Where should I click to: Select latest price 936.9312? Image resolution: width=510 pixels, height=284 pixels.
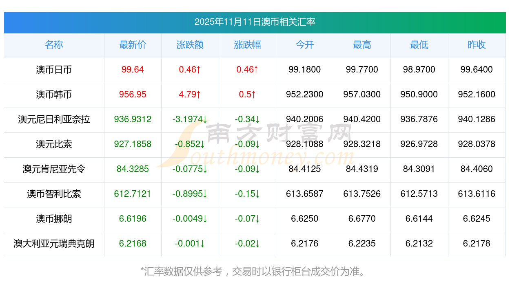(133, 119)
